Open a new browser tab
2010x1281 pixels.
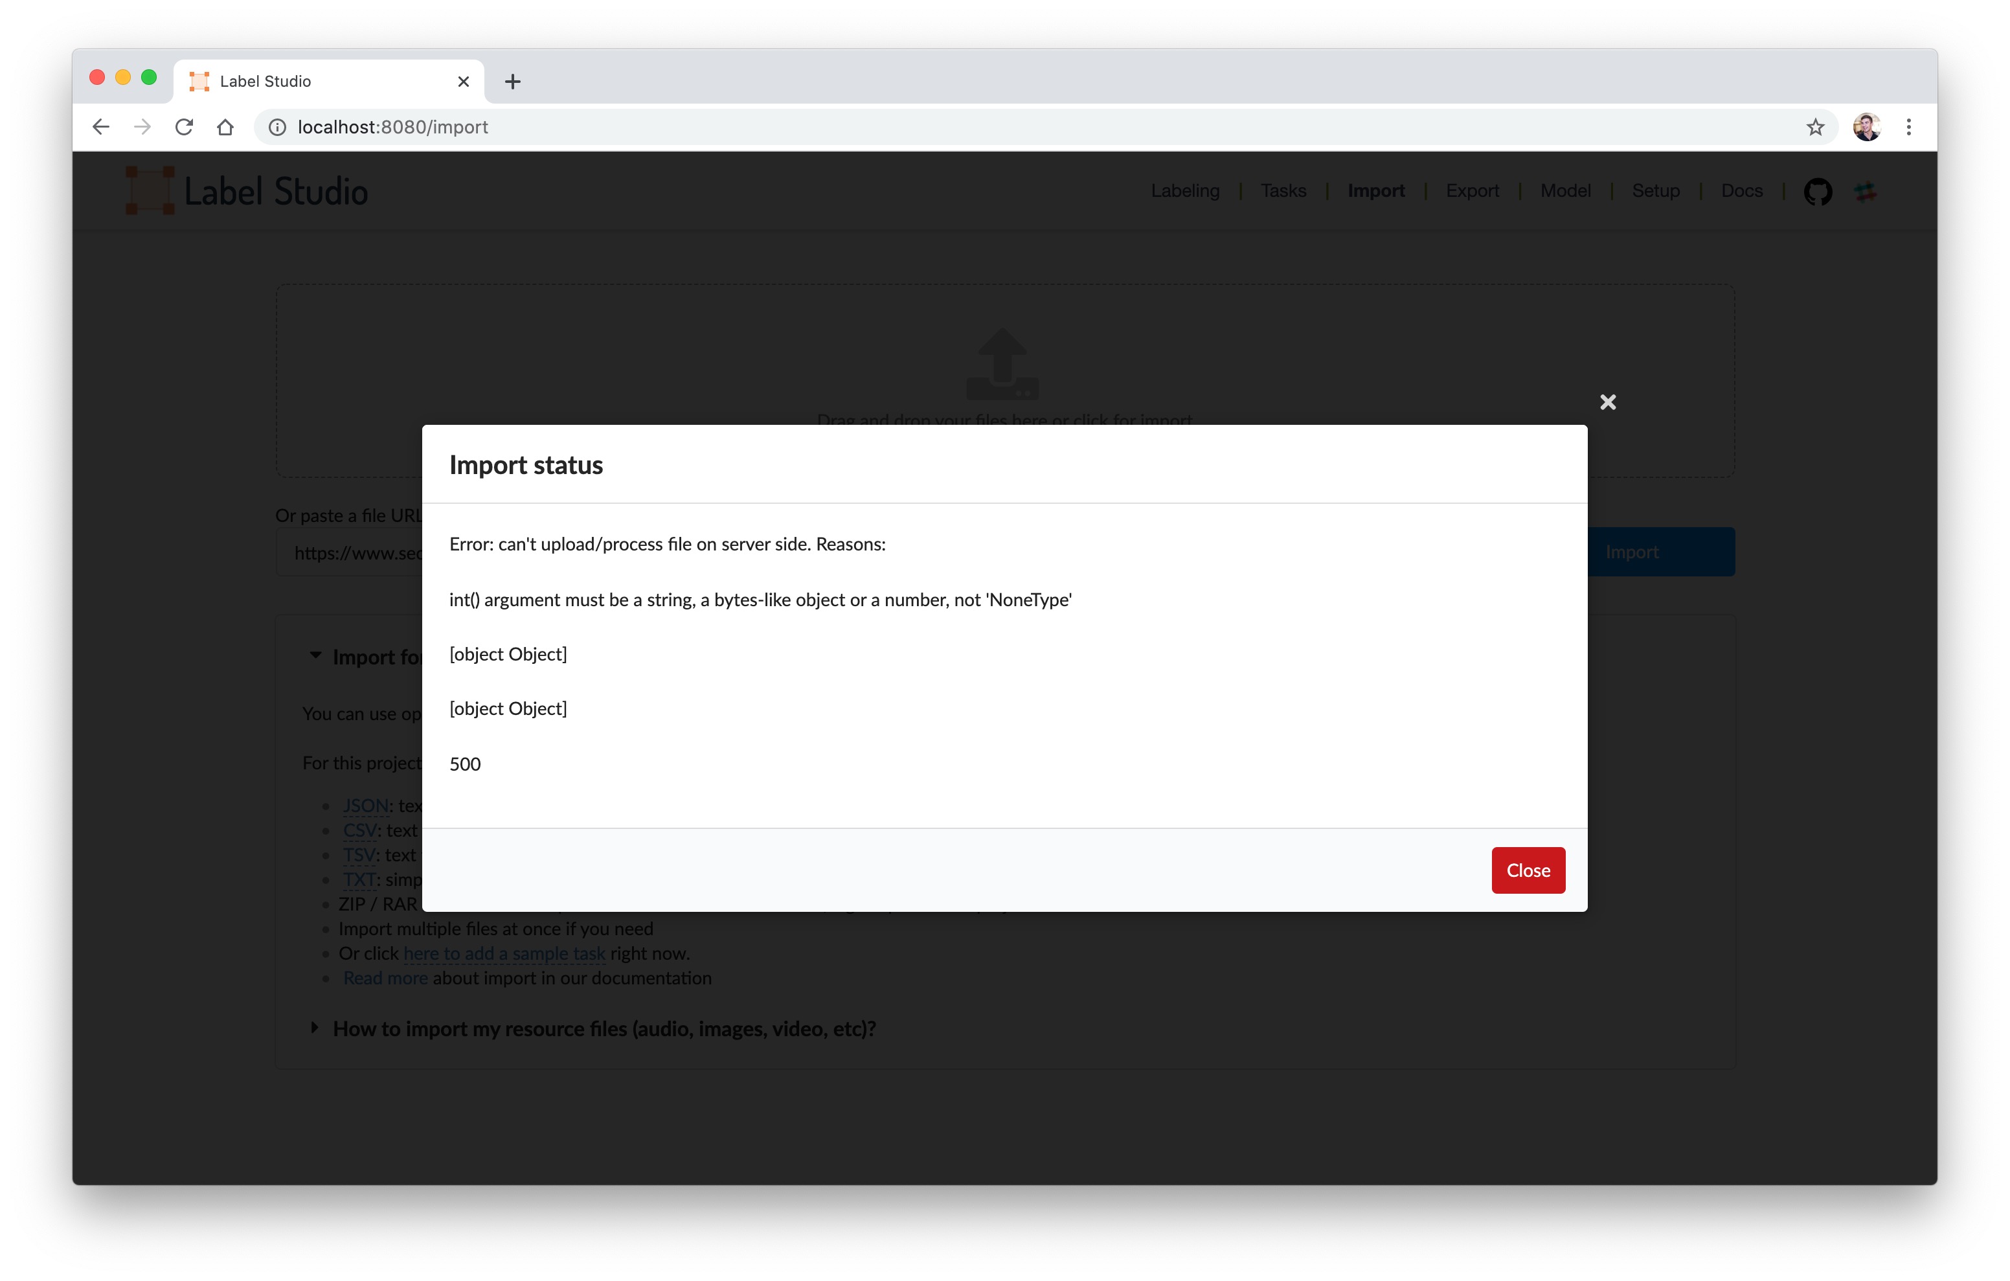(512, 81)
